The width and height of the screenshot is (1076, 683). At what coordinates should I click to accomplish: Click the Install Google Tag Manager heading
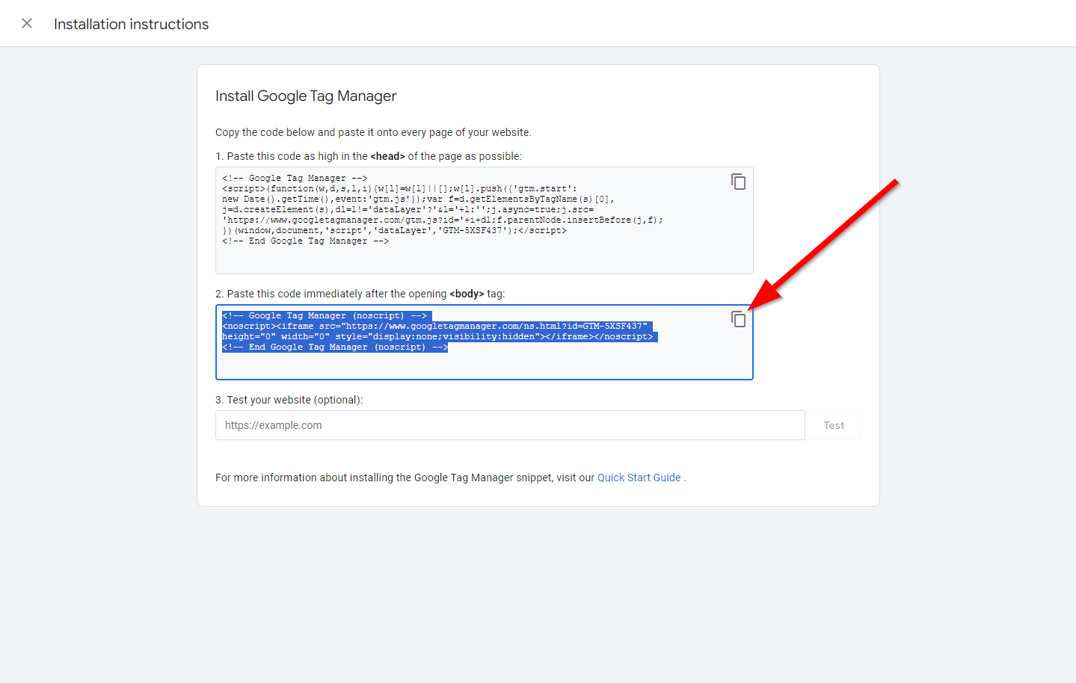coord(306,96)
